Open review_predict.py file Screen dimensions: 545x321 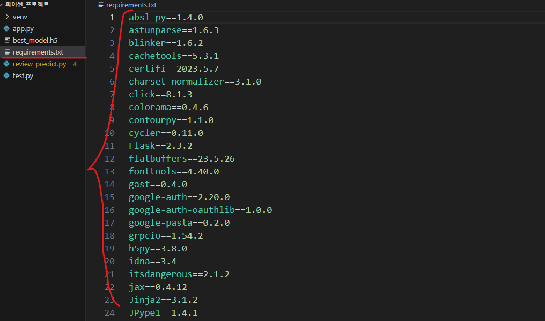[x=39, y=64]
